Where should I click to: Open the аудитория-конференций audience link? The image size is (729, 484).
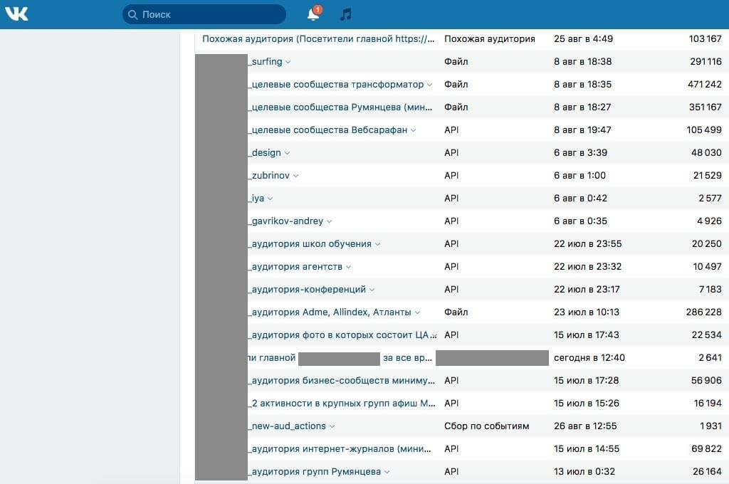(308, 289)
